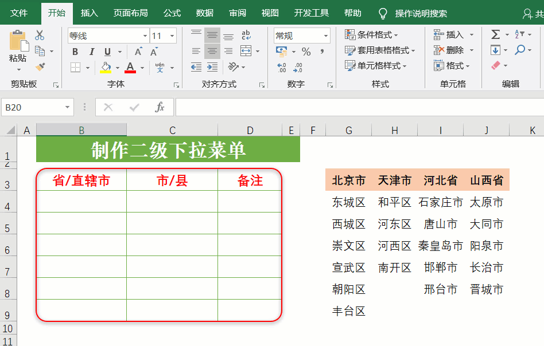544x346 pixels.
Task: Toggle wrap text icon
Action: point(246,35)
